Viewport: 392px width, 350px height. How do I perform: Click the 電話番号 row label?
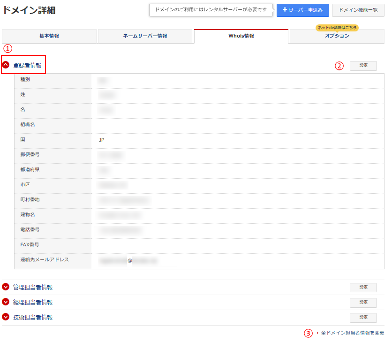click(30, 230)
